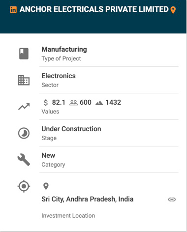The width and height of the screenshot is (187, 232).
Task: Click the Under Construction stage entry
Action: point(71,129)
